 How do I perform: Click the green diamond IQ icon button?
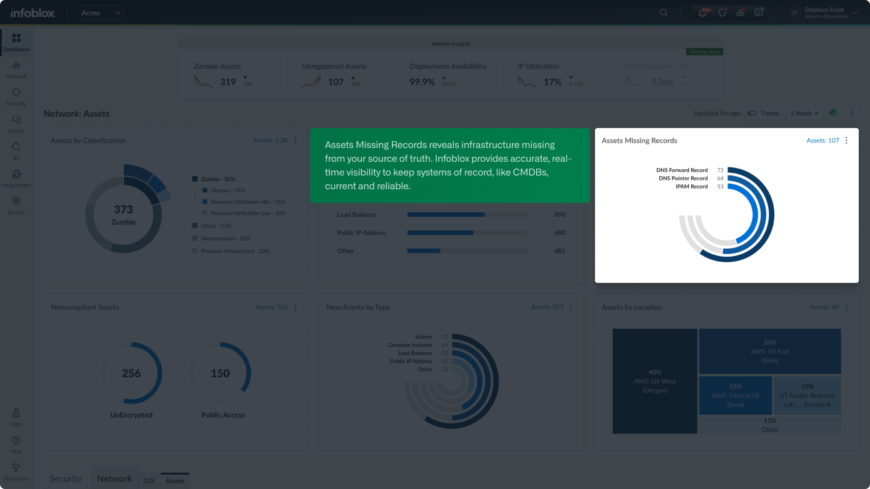(833, 113)
